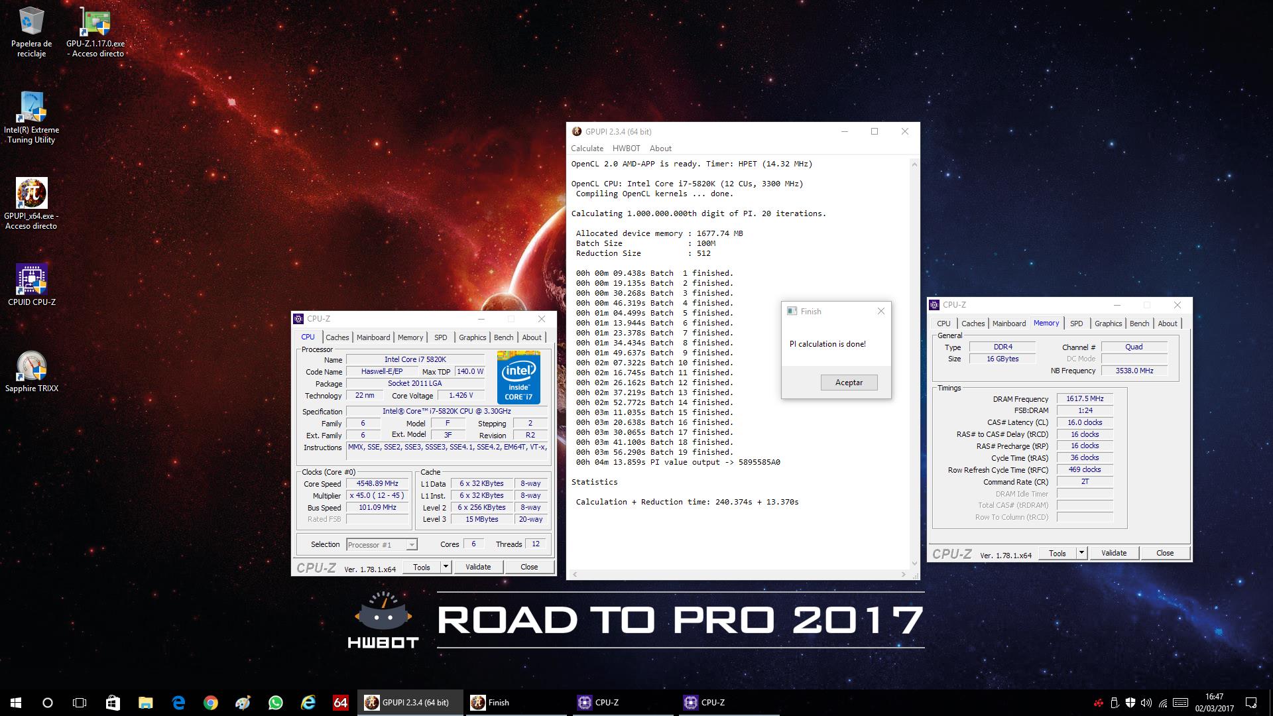Switch to Graphics tab in left CPU-Z

click(473, 337)
